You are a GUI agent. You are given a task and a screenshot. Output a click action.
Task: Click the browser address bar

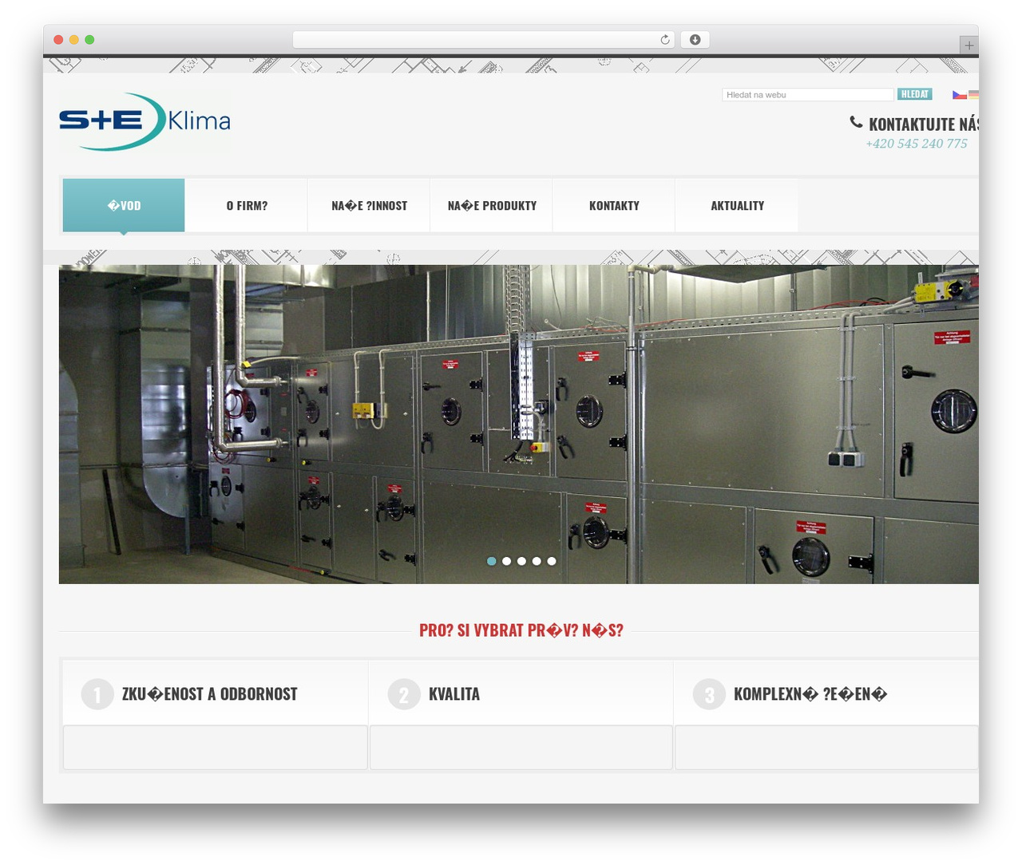484,40
